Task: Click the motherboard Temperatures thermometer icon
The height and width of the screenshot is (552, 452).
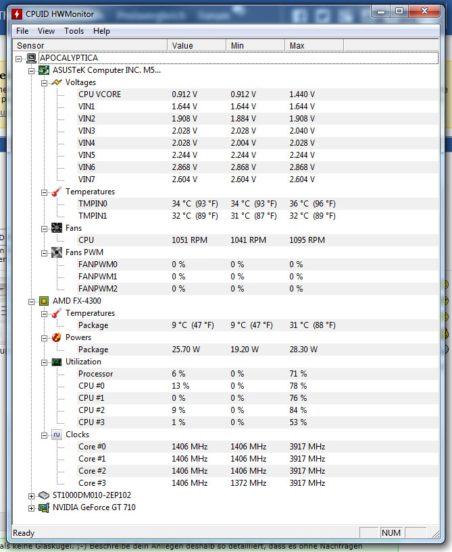Action: click(x=57, y=192)
